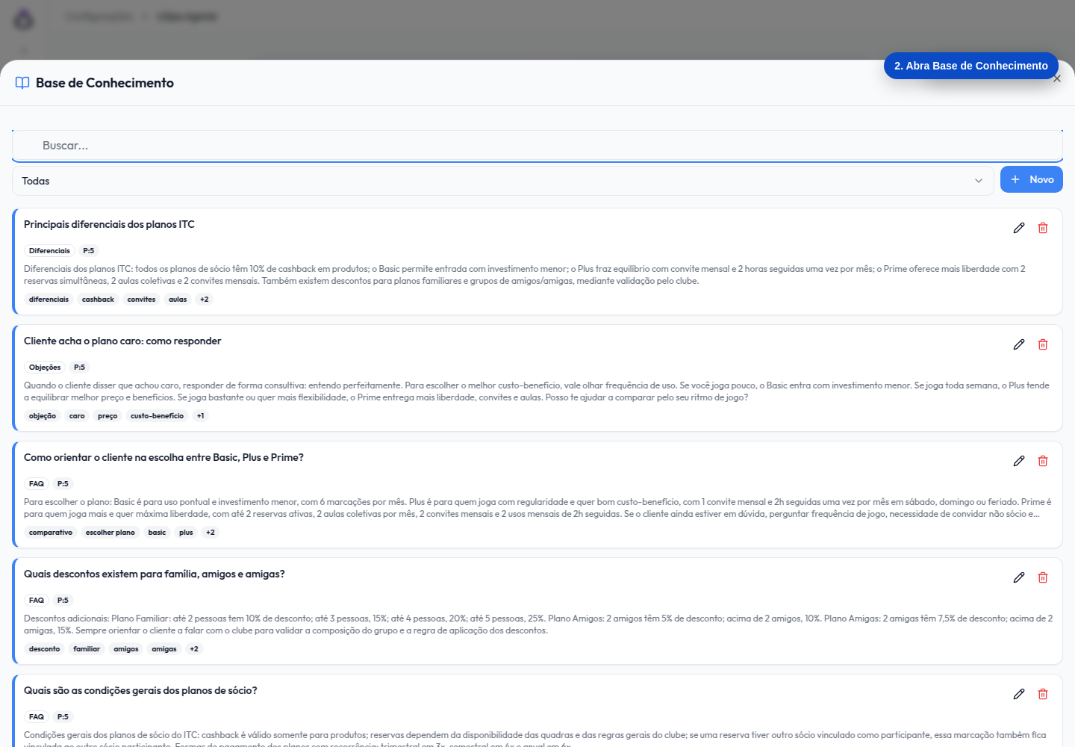
Task: Open 'Cliente acha o plano caro: como responder'
Action: click(122, 341)
